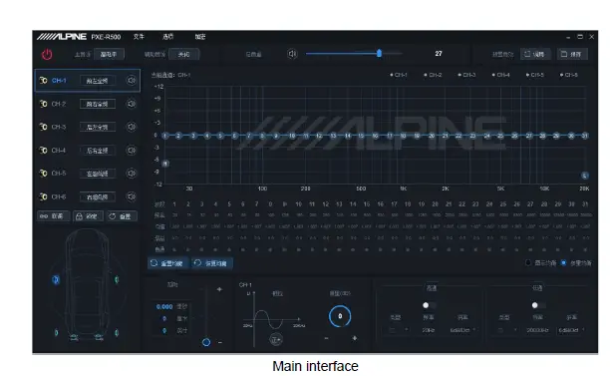Select the selected blue radio button below EQ table
The image size is (610, 376).
(563, 263)
